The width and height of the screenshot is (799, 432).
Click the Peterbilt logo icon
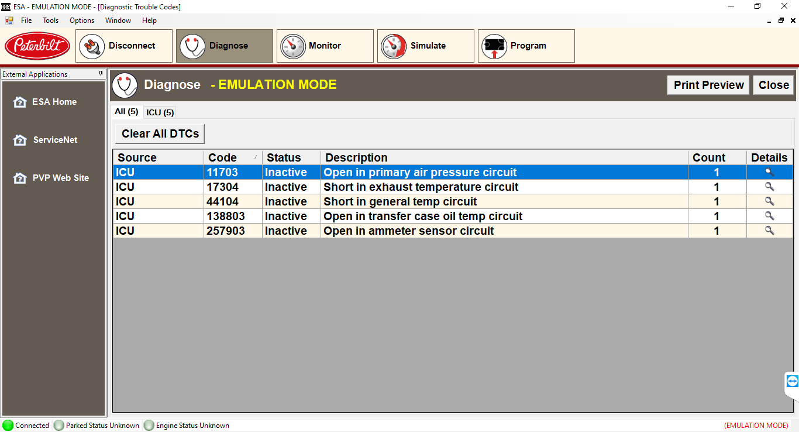click(37, 46)
